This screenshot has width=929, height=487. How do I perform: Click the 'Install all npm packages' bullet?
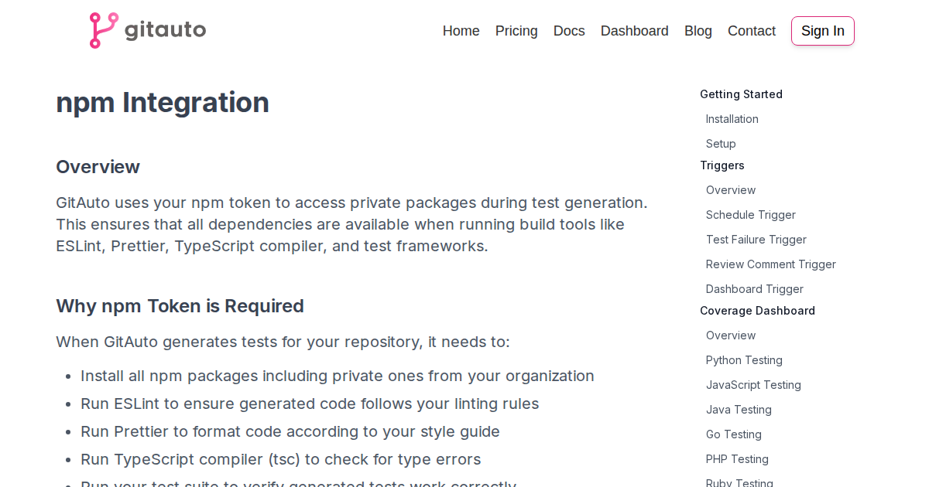tap(338, 376)
